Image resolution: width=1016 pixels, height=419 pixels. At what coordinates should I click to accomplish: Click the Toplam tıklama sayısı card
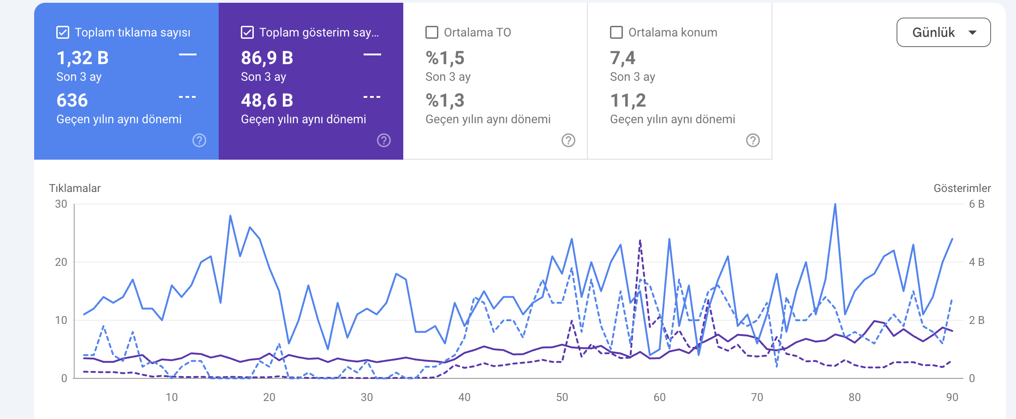point(126,81)
